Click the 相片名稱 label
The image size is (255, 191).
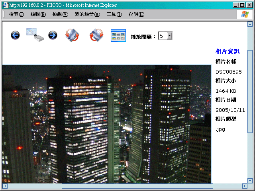[226, 62]
